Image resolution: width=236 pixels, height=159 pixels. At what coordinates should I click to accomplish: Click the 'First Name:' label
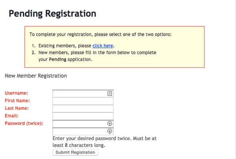pos(17,101)
